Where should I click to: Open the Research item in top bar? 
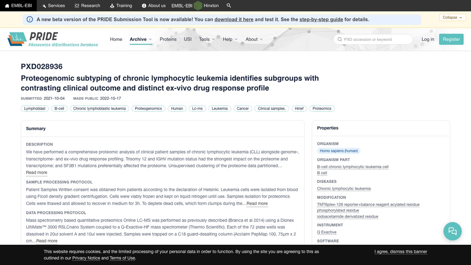[x=87, y=6]
